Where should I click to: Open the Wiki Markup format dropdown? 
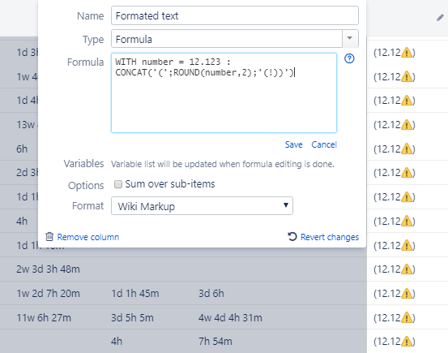(202, 206)
